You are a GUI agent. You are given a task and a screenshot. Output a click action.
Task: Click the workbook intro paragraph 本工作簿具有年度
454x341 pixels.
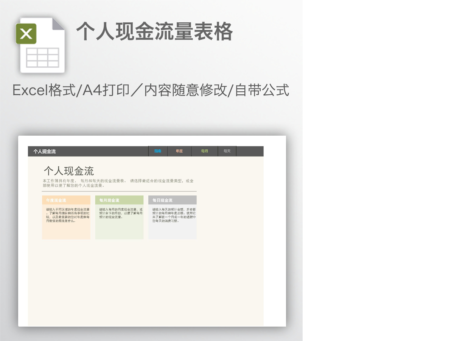118,183
